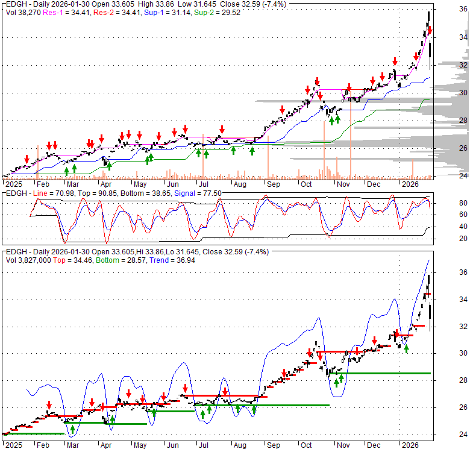Click the green up arrow in January 2026 on bottom chart

[406, 348]
